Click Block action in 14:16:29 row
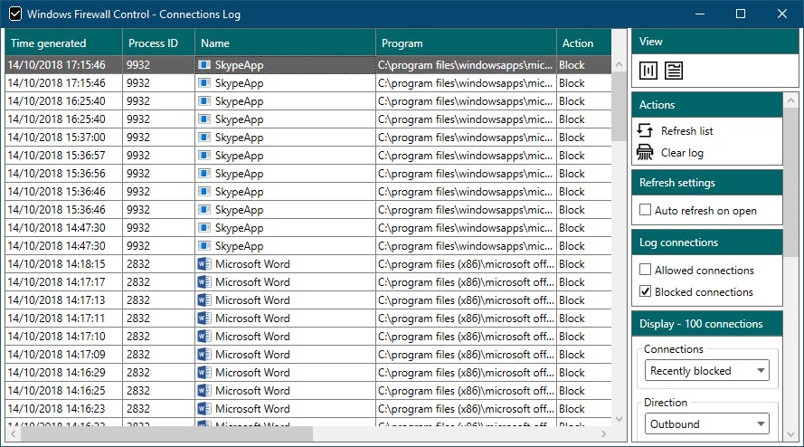This screenshot has height=447, width=804. 572,373
